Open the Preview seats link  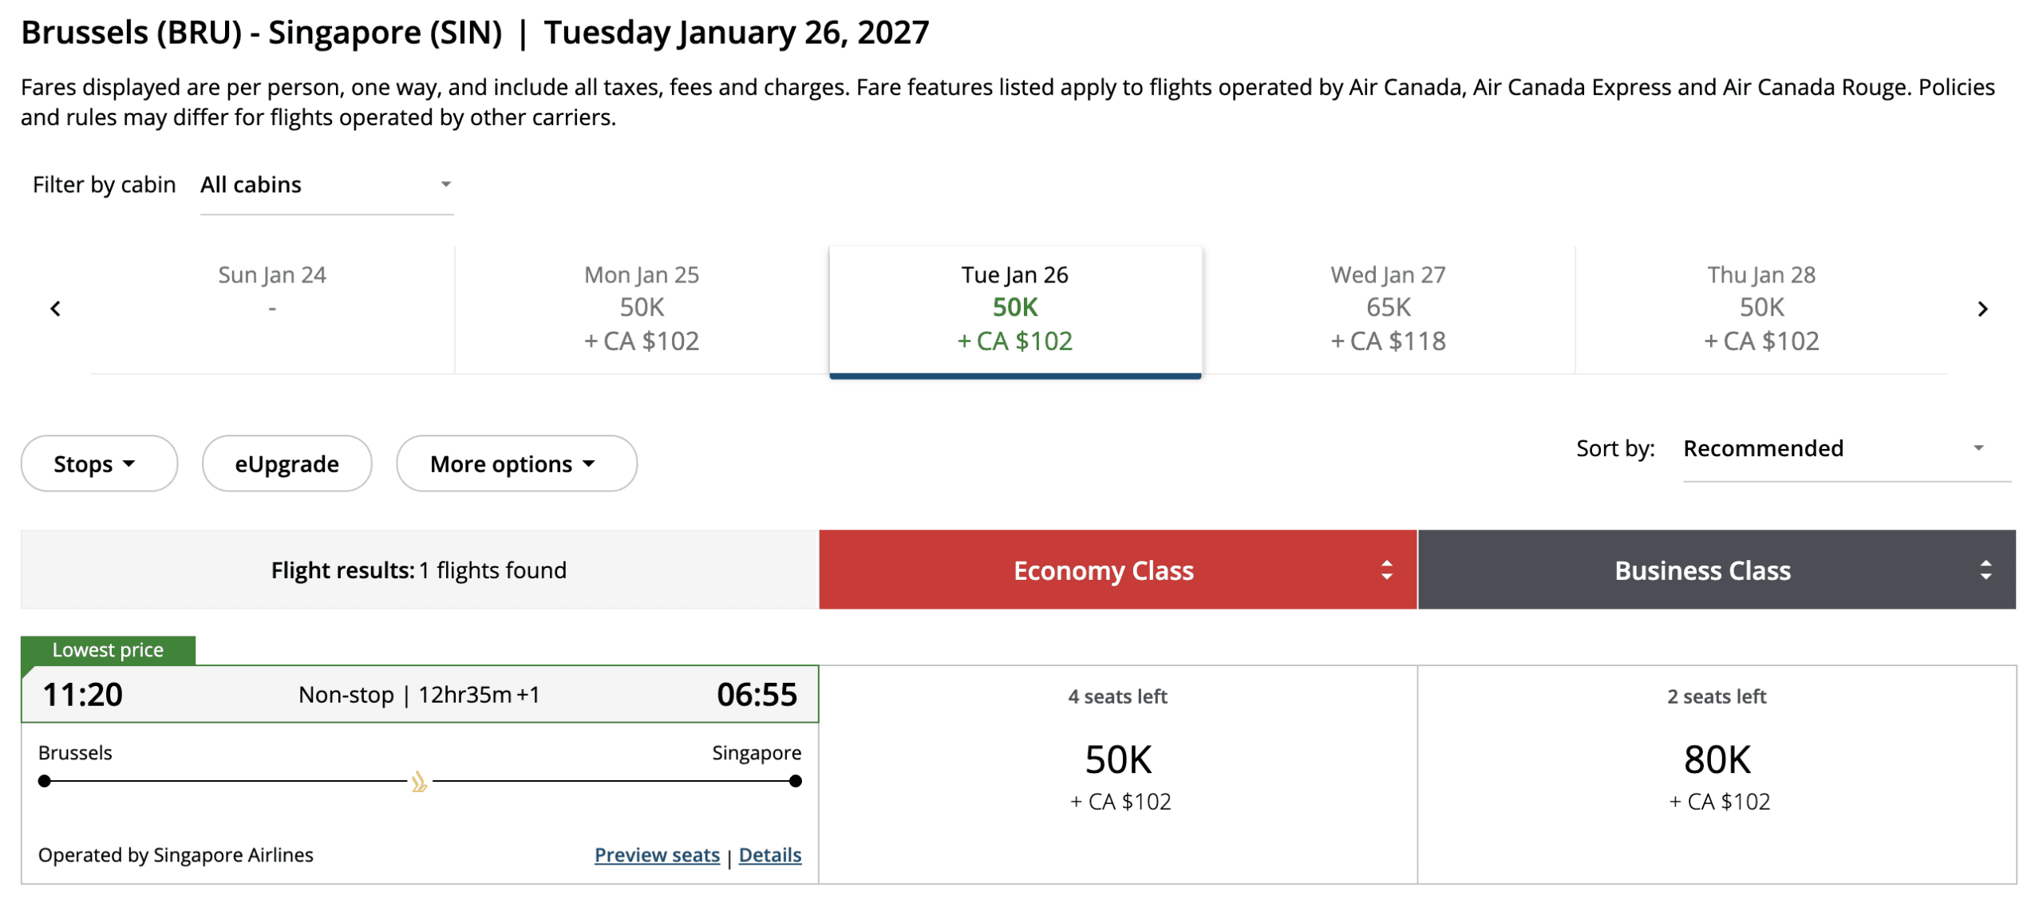(x=657, y=854)
